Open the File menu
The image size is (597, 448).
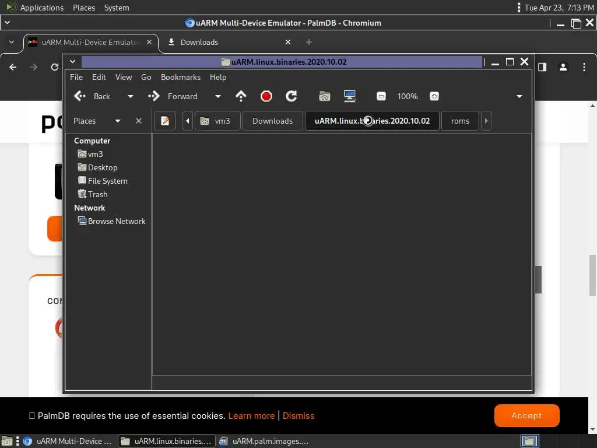76,77
